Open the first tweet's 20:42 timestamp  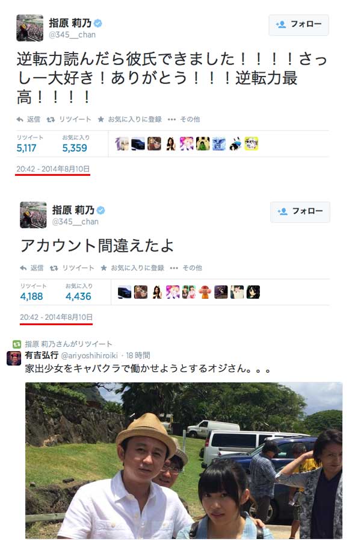[53, 169]
